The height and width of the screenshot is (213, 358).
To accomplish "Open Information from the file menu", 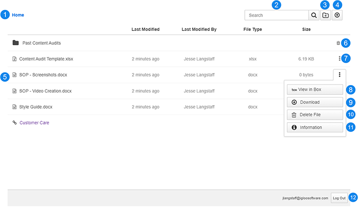I will [315, 128].
